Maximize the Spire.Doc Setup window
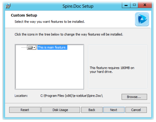The width and height of the screenshot is (156, 122). 134,5
